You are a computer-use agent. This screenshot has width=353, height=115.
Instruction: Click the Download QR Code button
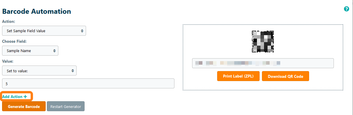point(286,76)
